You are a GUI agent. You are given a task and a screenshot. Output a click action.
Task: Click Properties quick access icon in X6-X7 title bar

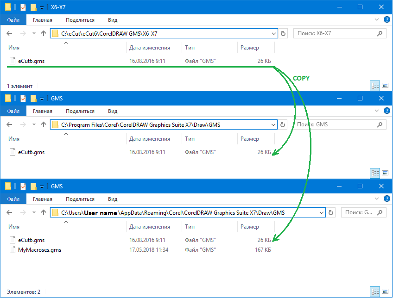(23, 7)
